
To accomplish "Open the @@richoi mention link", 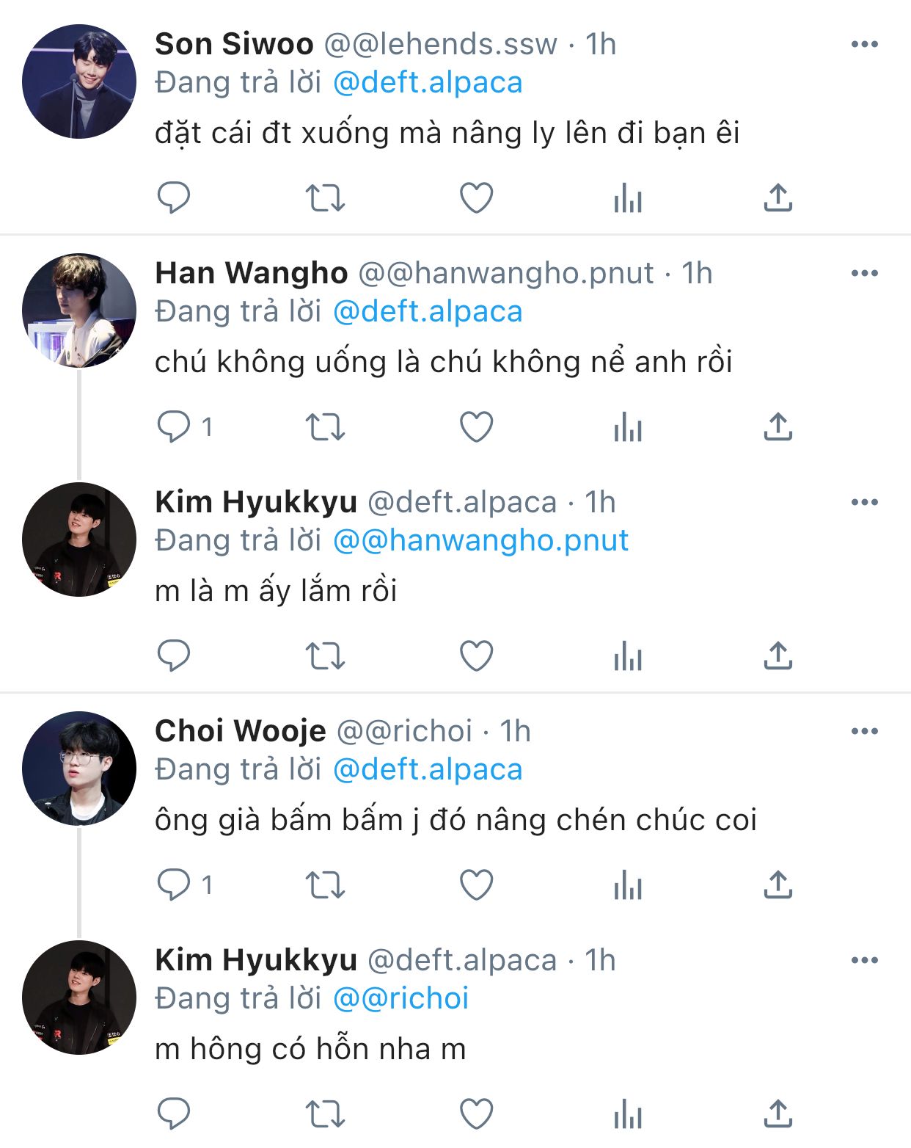I will tap(400, 999).
